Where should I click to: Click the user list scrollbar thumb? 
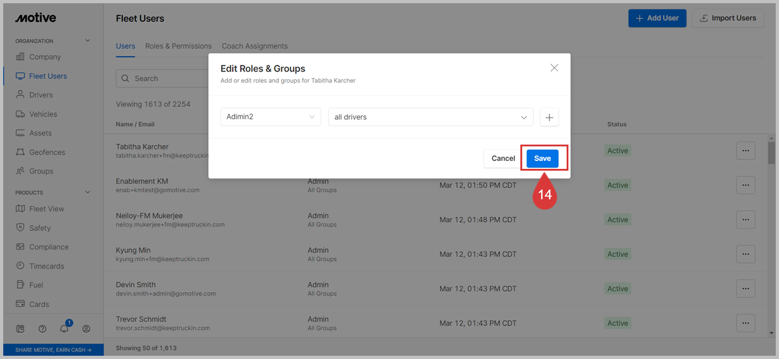[772, 153]
